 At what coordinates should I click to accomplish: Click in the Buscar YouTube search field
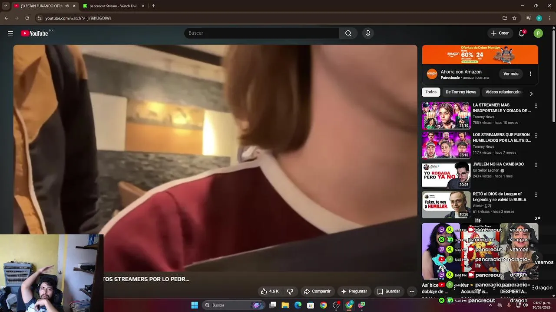tap(261, 33)
